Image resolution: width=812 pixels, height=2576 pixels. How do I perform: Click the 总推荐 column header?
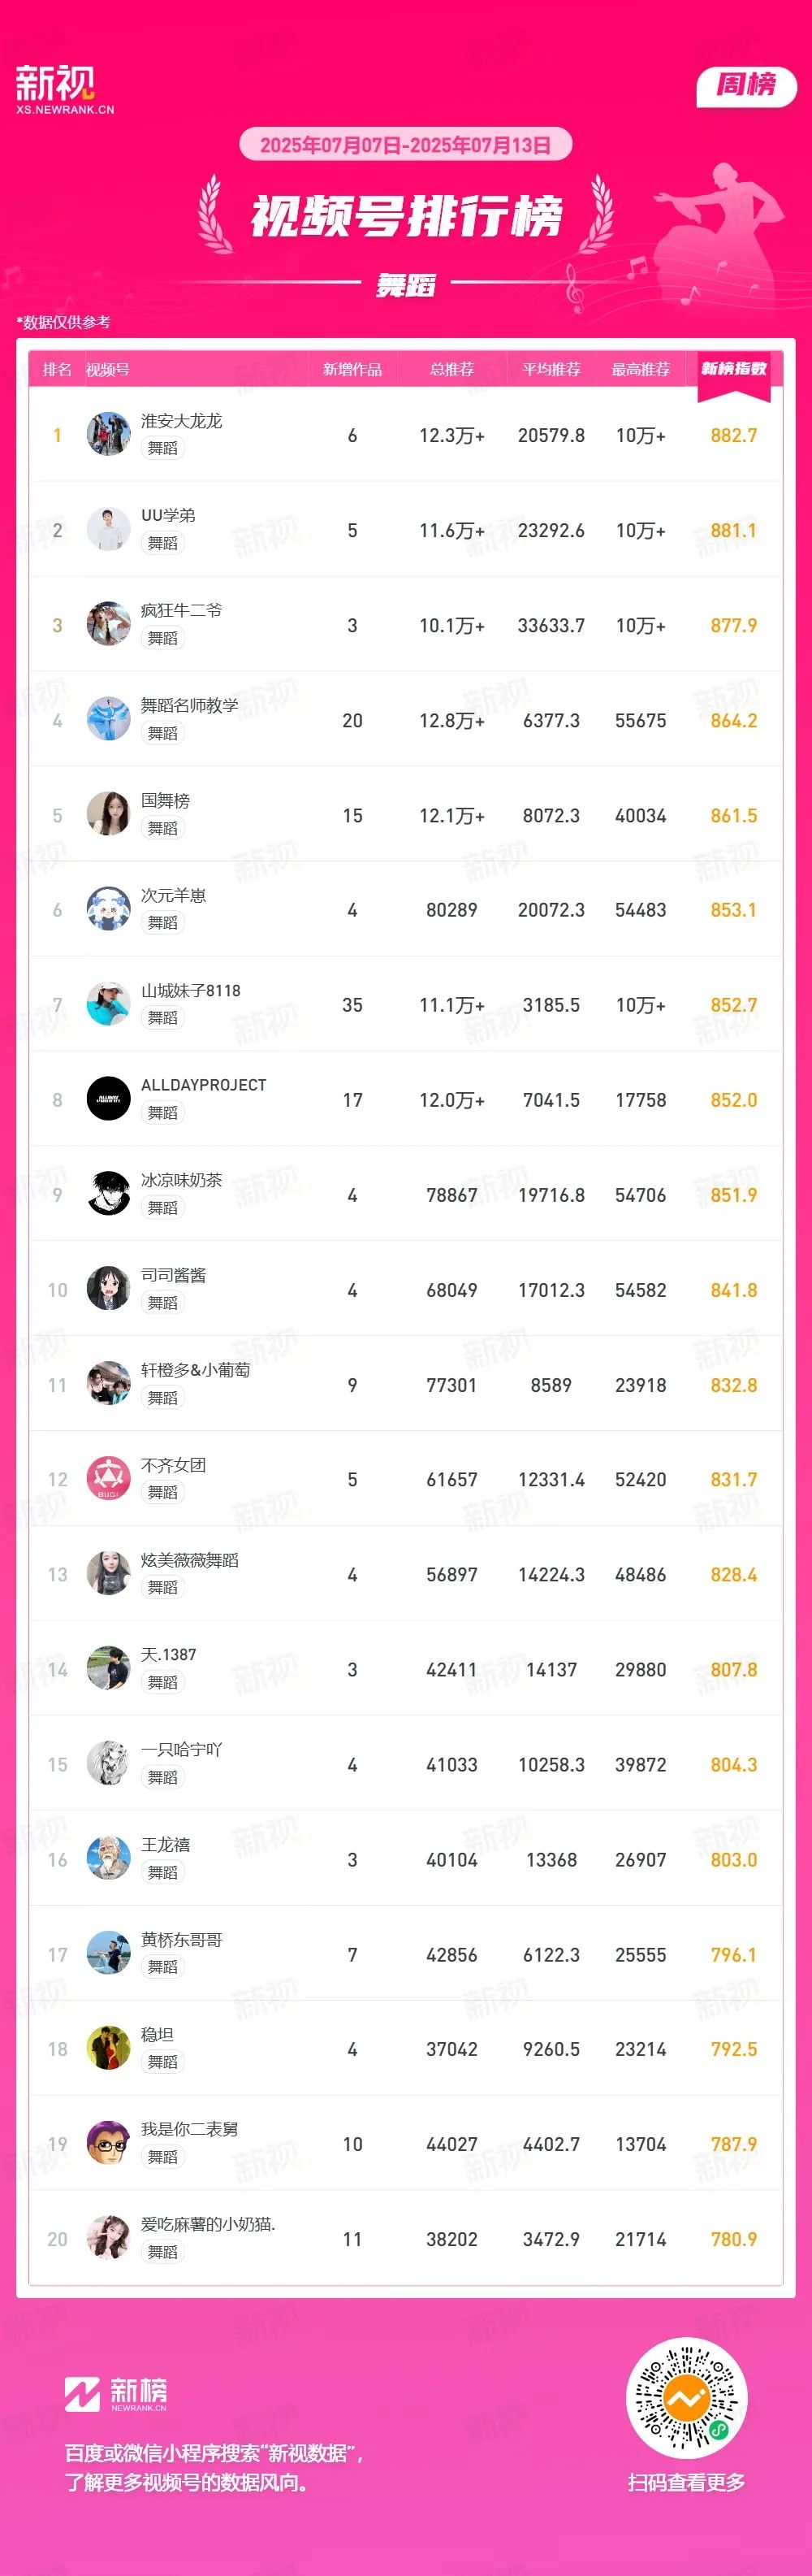pos(451,370)
